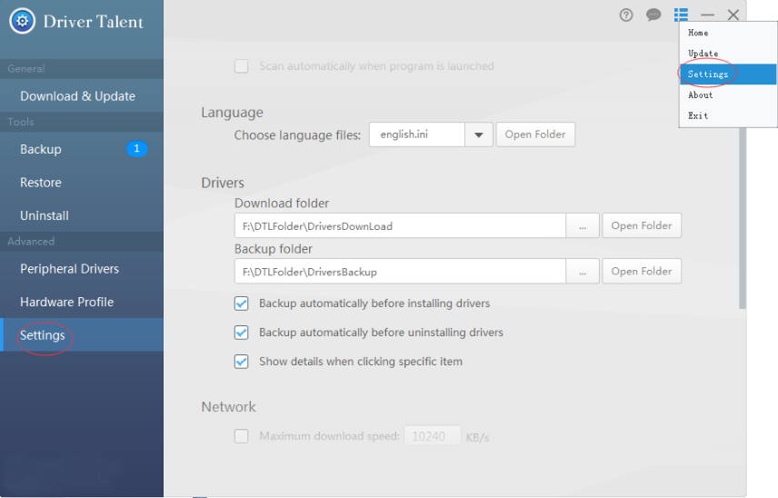Click the Network section heading
The height and width of the screenshot is (498, 778).
(x=228, y=407)
